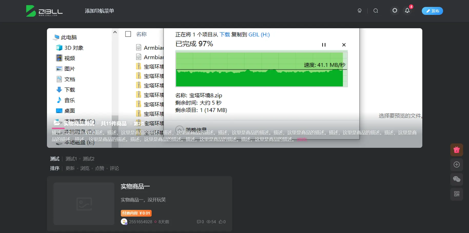Open the 实物商品一 placeholder thumbnail
469x233 pixels.
pos(84,204)
